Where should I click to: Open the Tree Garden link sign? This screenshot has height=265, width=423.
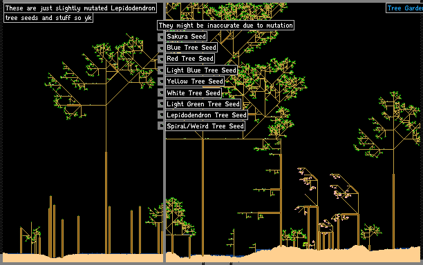tap(404, 8)
